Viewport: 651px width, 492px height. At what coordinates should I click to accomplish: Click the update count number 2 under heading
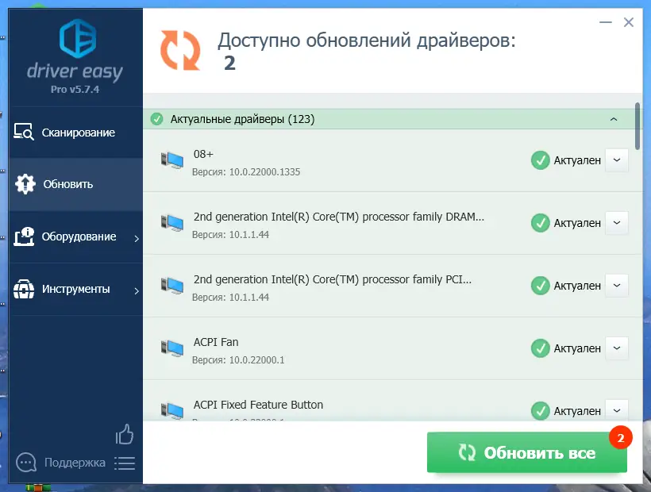tap(229, 63)
